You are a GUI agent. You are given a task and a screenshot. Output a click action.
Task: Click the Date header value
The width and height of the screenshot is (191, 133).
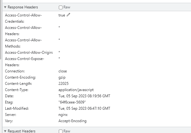[84, 96]
